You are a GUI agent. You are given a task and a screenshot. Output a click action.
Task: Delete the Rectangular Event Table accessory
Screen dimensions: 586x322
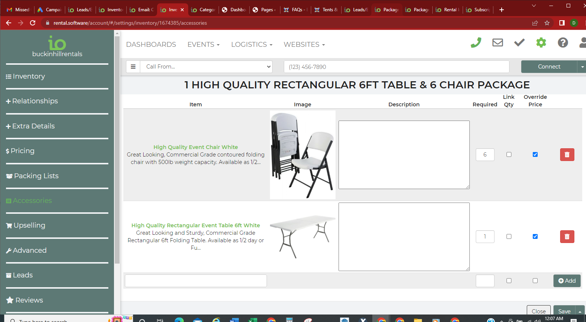coord(567,237)
